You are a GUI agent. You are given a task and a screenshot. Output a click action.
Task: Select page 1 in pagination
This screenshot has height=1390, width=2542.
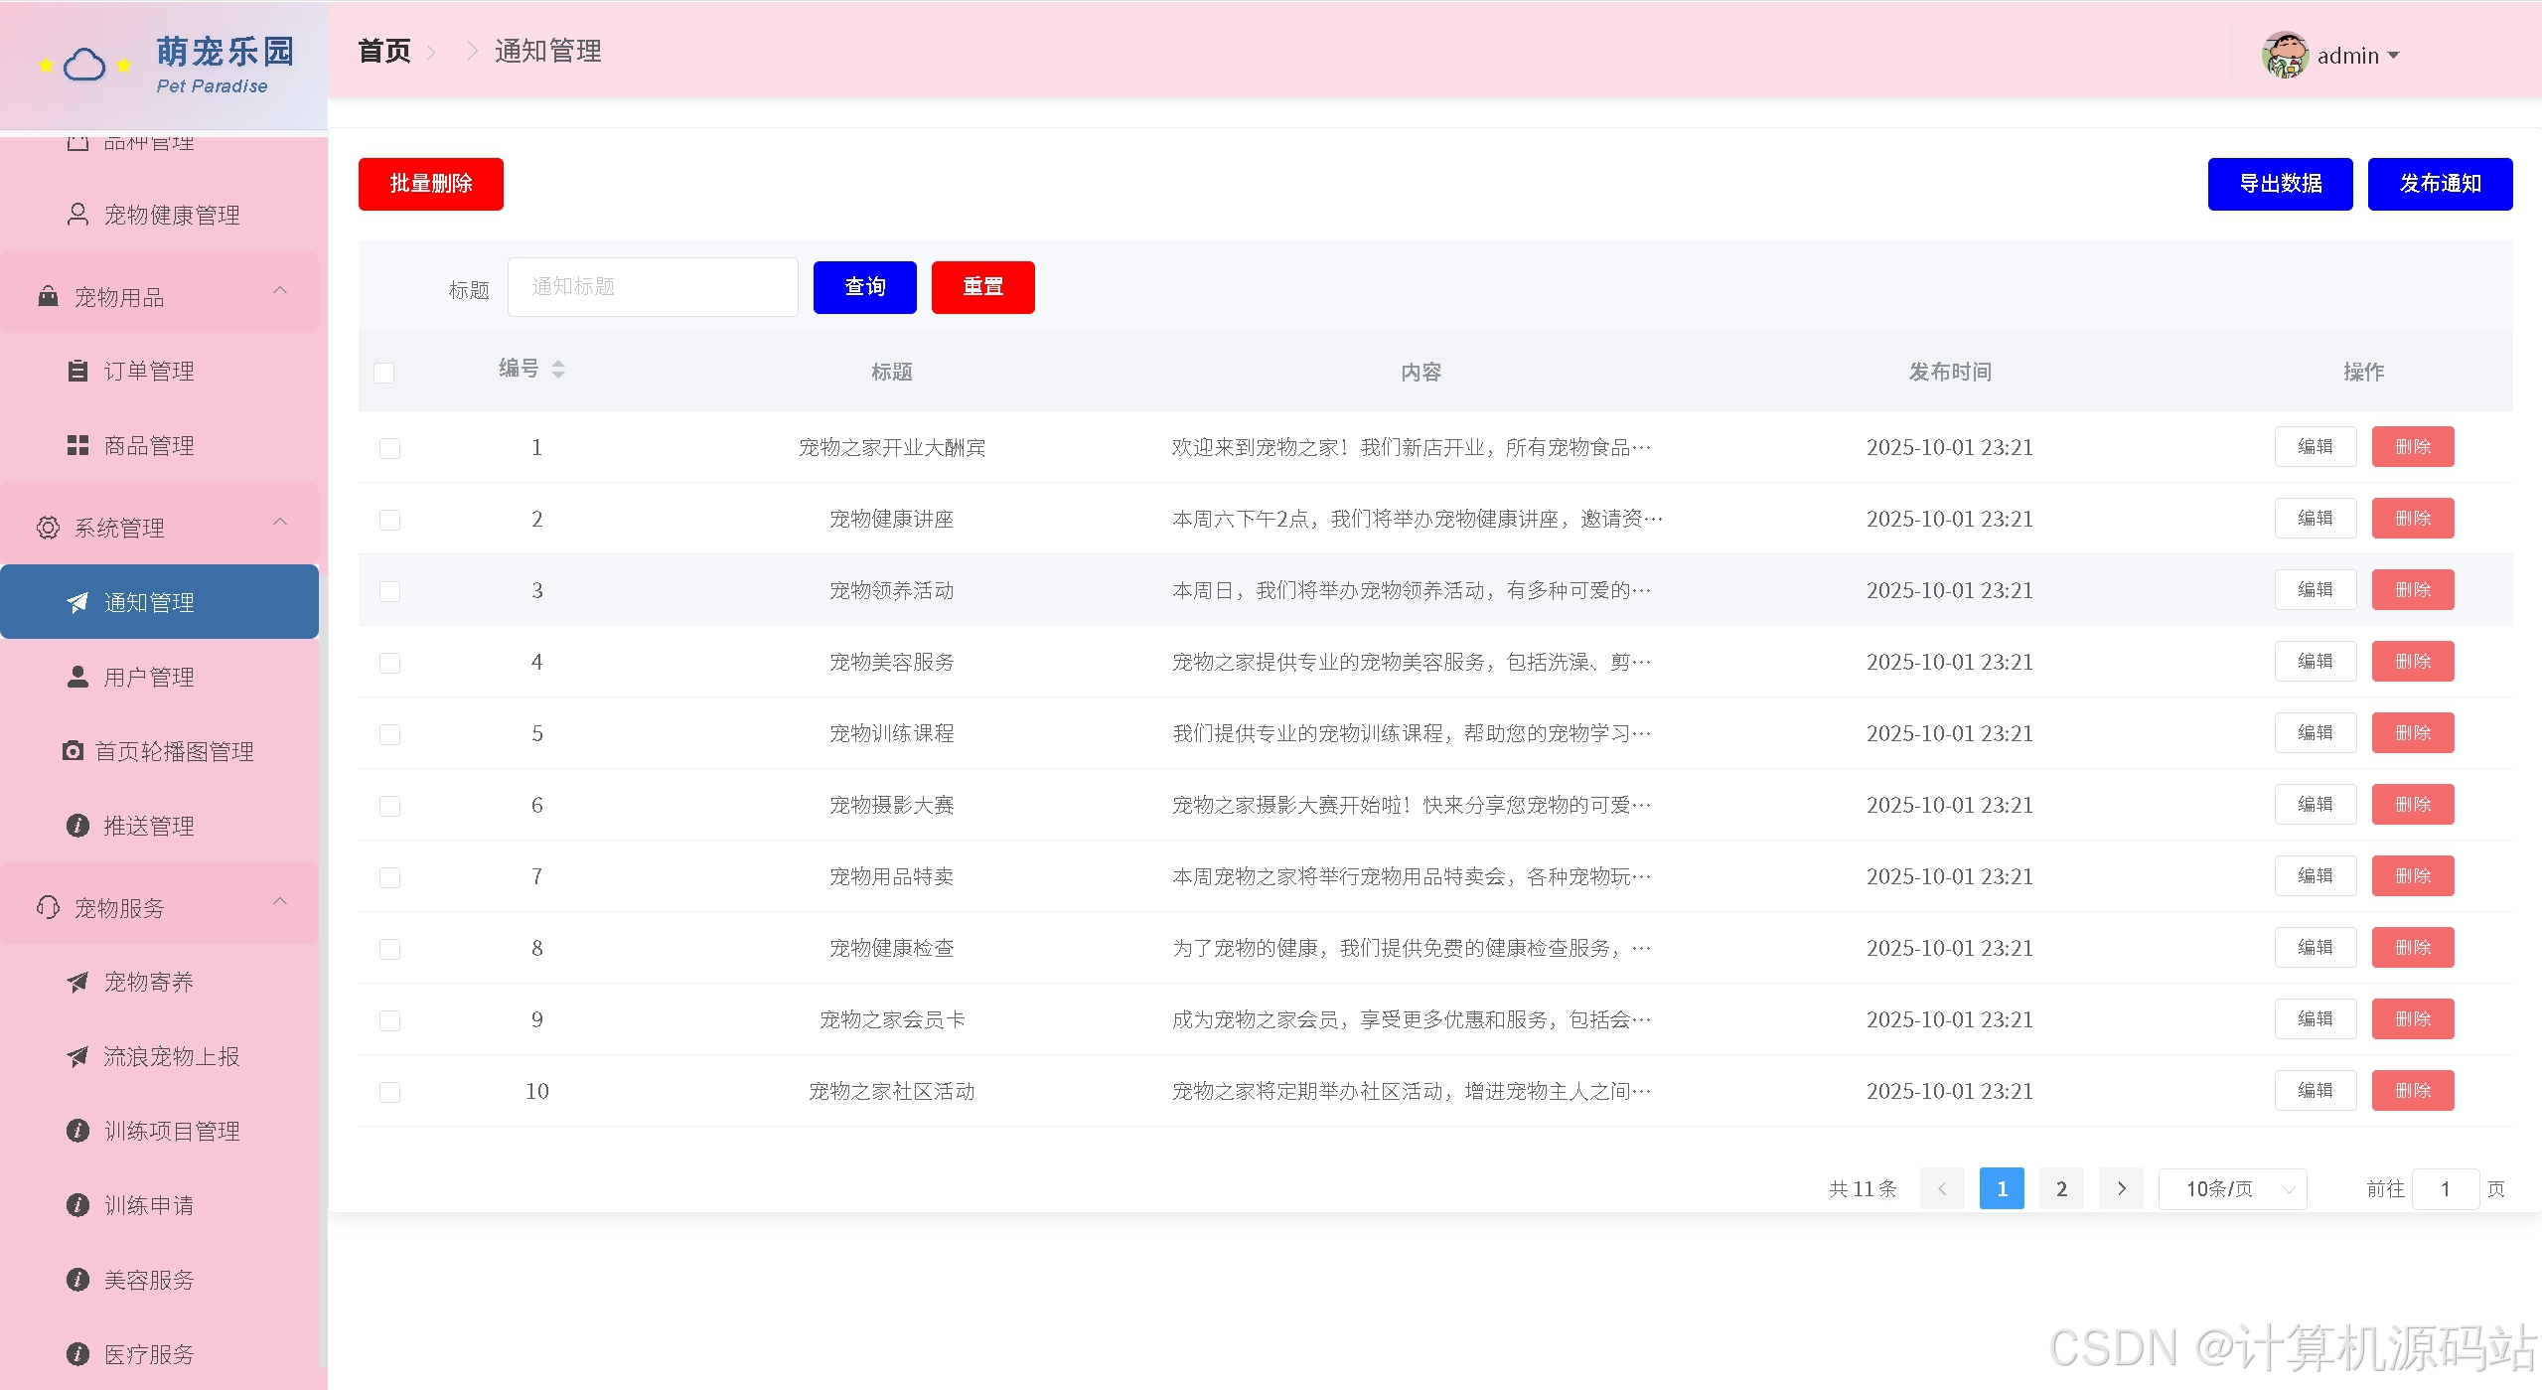click(x=2002, y=1188)
